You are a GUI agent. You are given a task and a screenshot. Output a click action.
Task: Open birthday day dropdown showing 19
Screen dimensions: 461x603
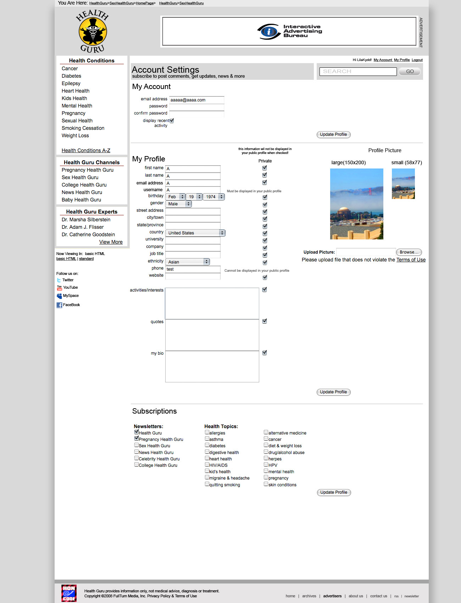(x=194, y=197)
